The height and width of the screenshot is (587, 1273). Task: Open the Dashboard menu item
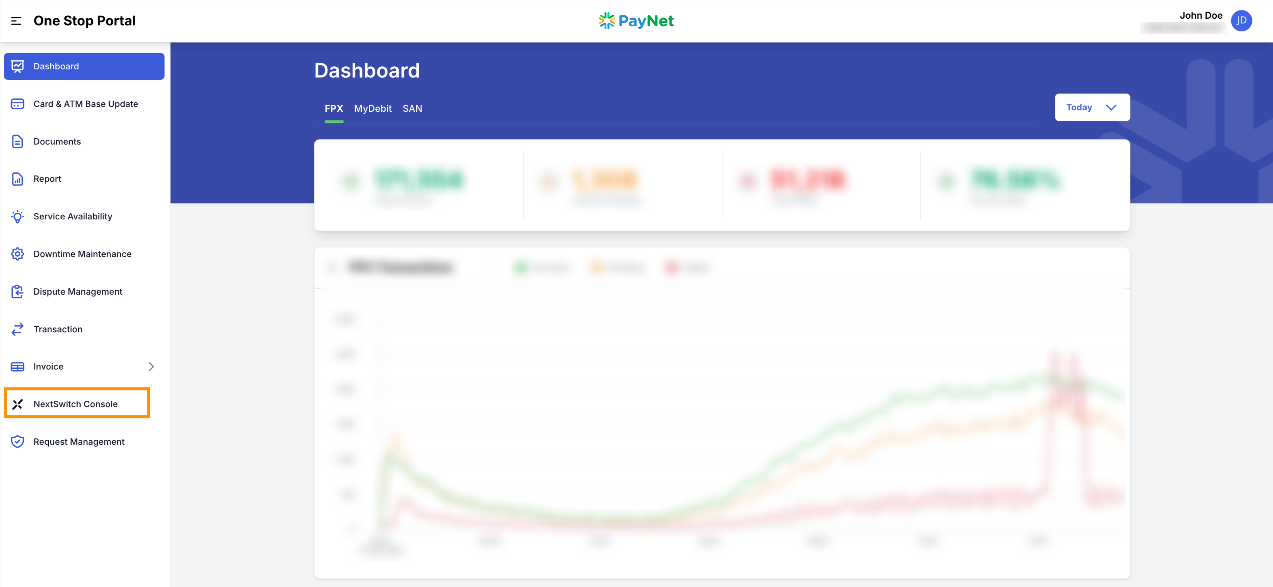click(84, 66)
